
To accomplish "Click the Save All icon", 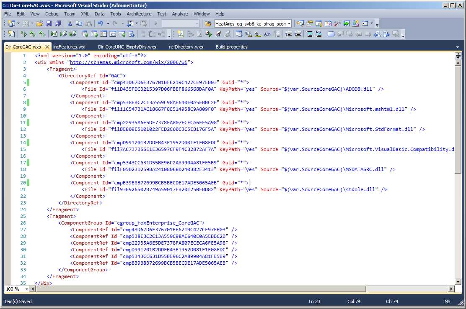I will pyautogui.click(x=58, y=23).
